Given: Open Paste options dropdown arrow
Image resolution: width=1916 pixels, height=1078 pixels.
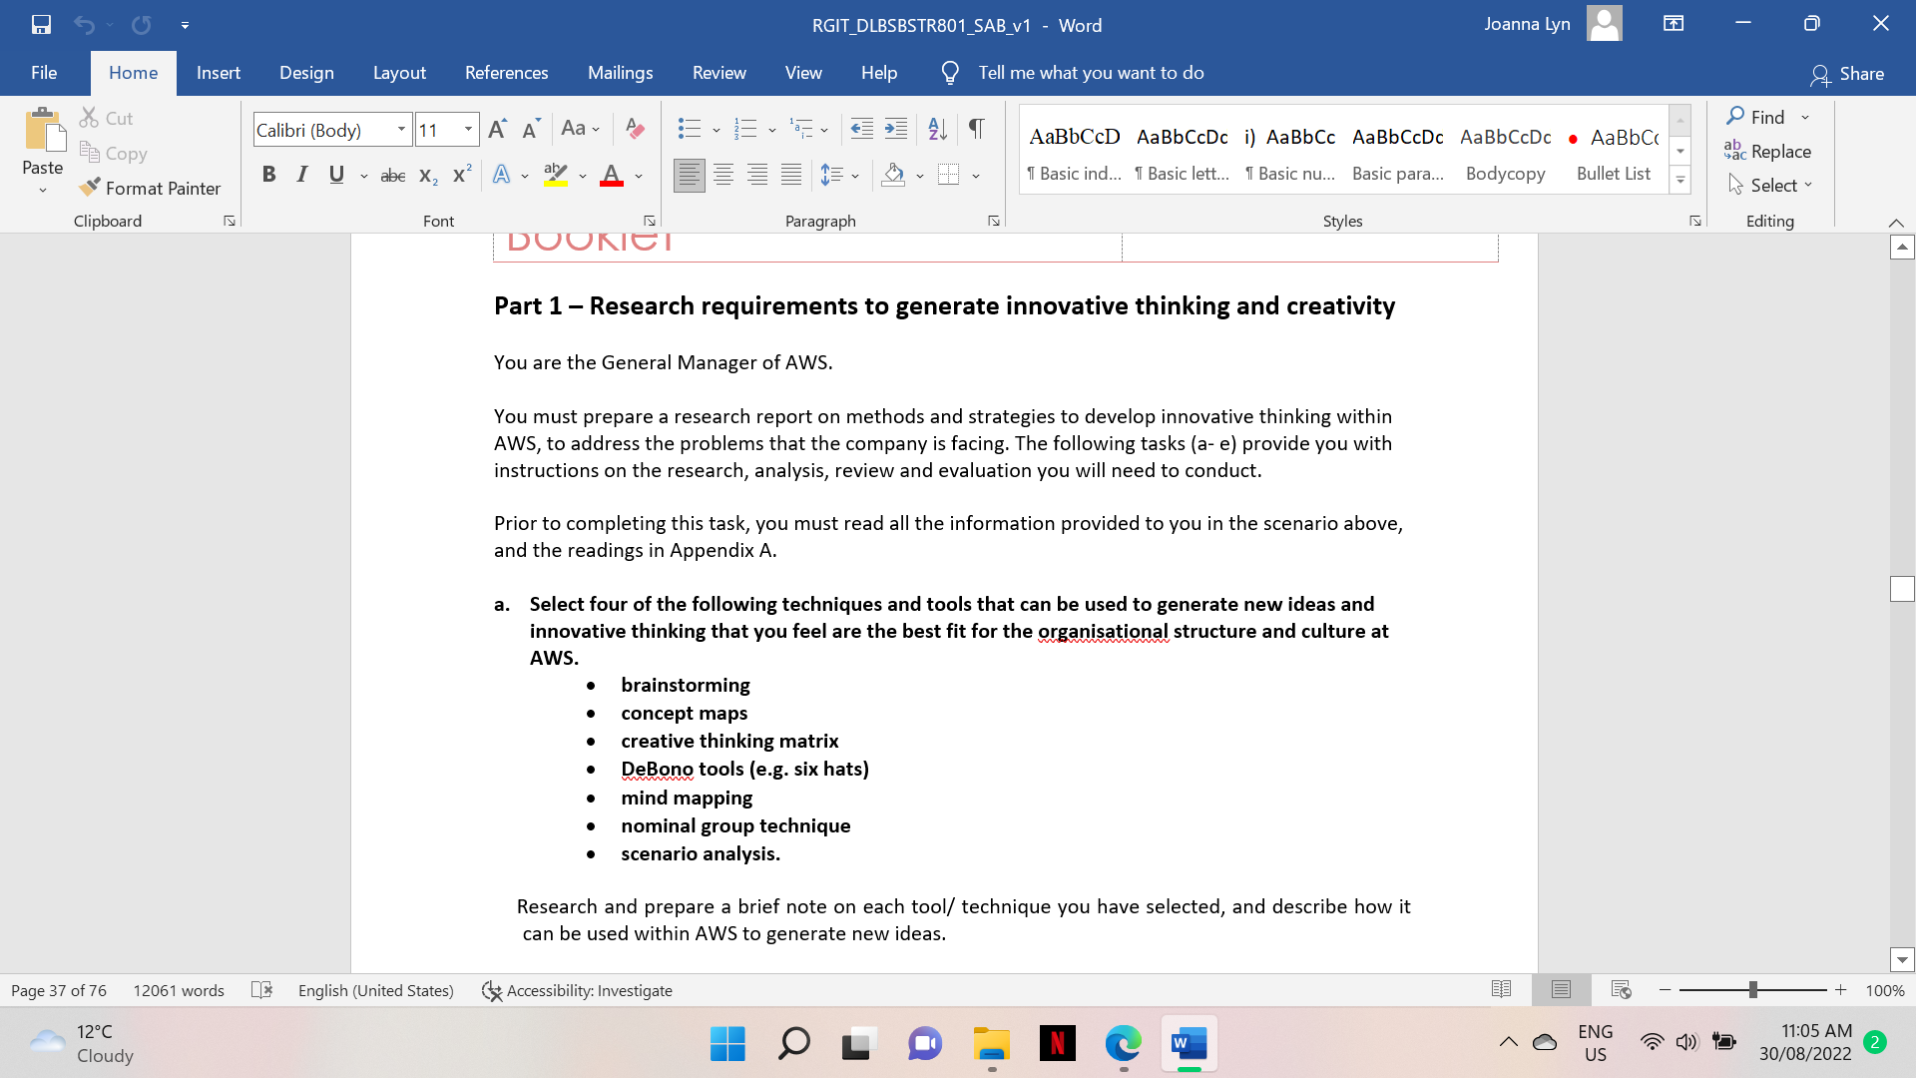Looking at the screenshot, I should pyautogui.click(x=43, y=191).
